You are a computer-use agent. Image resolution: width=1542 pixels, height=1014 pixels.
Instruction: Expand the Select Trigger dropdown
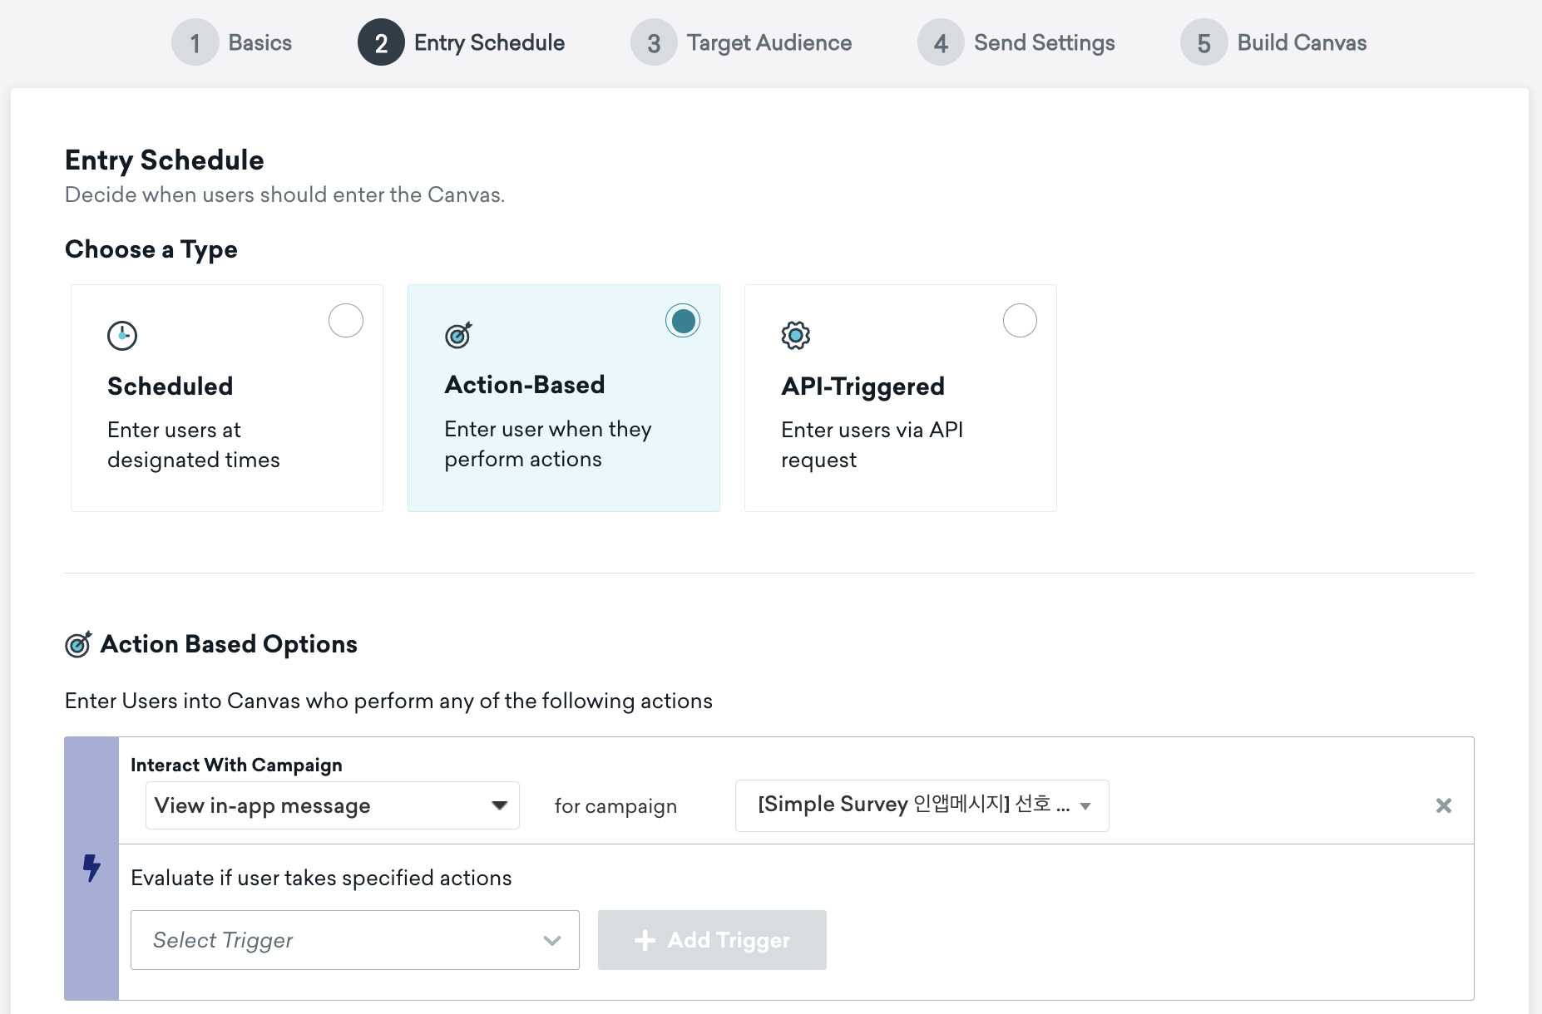click(354, 940)
